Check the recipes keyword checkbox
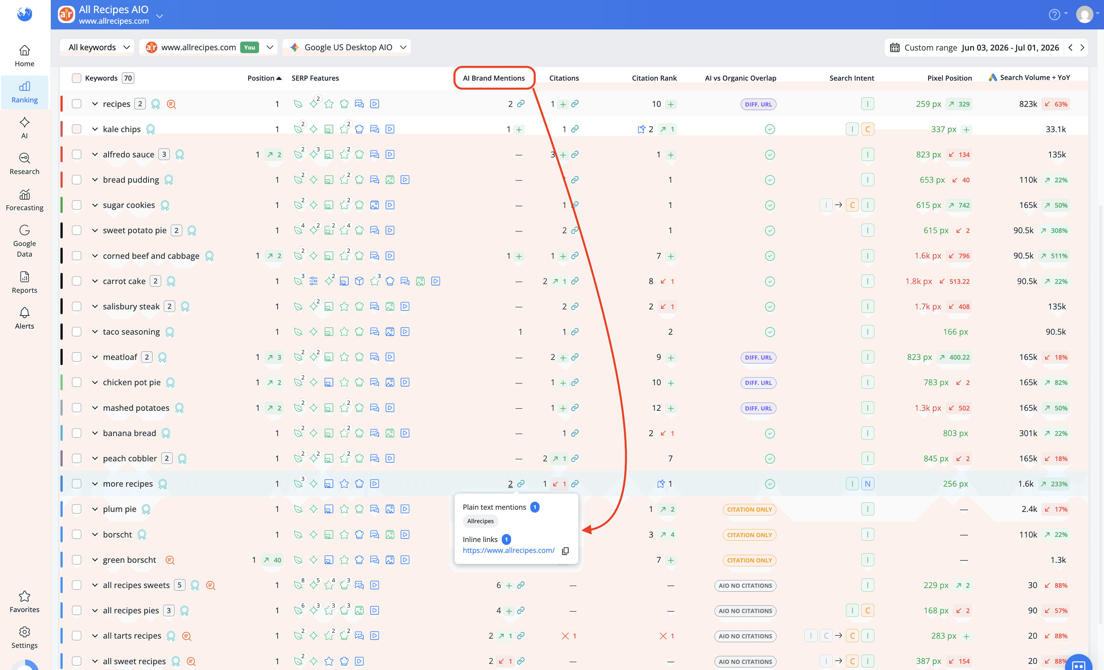 click(77, 104)
